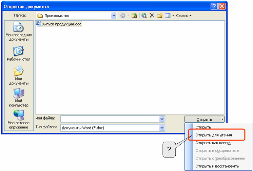This screenshot has width=253, height=171.
Task: Expand the Тип файлов dropdown arrow
Action: coord(162,128)
